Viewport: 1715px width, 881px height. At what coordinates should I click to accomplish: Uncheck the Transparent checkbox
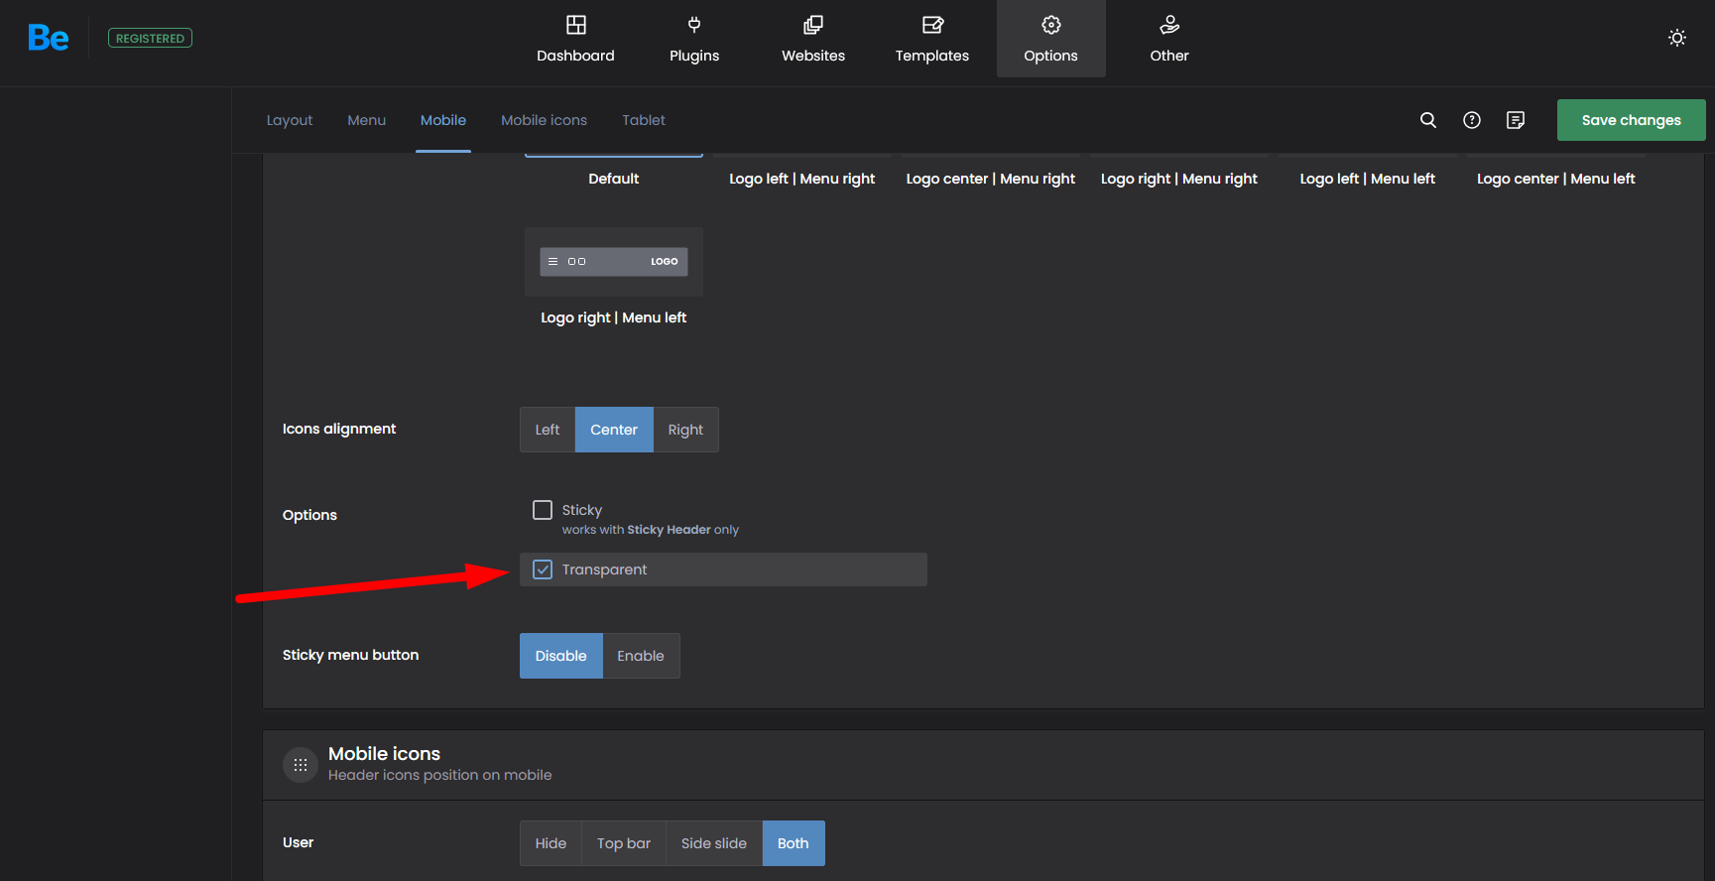543,569
